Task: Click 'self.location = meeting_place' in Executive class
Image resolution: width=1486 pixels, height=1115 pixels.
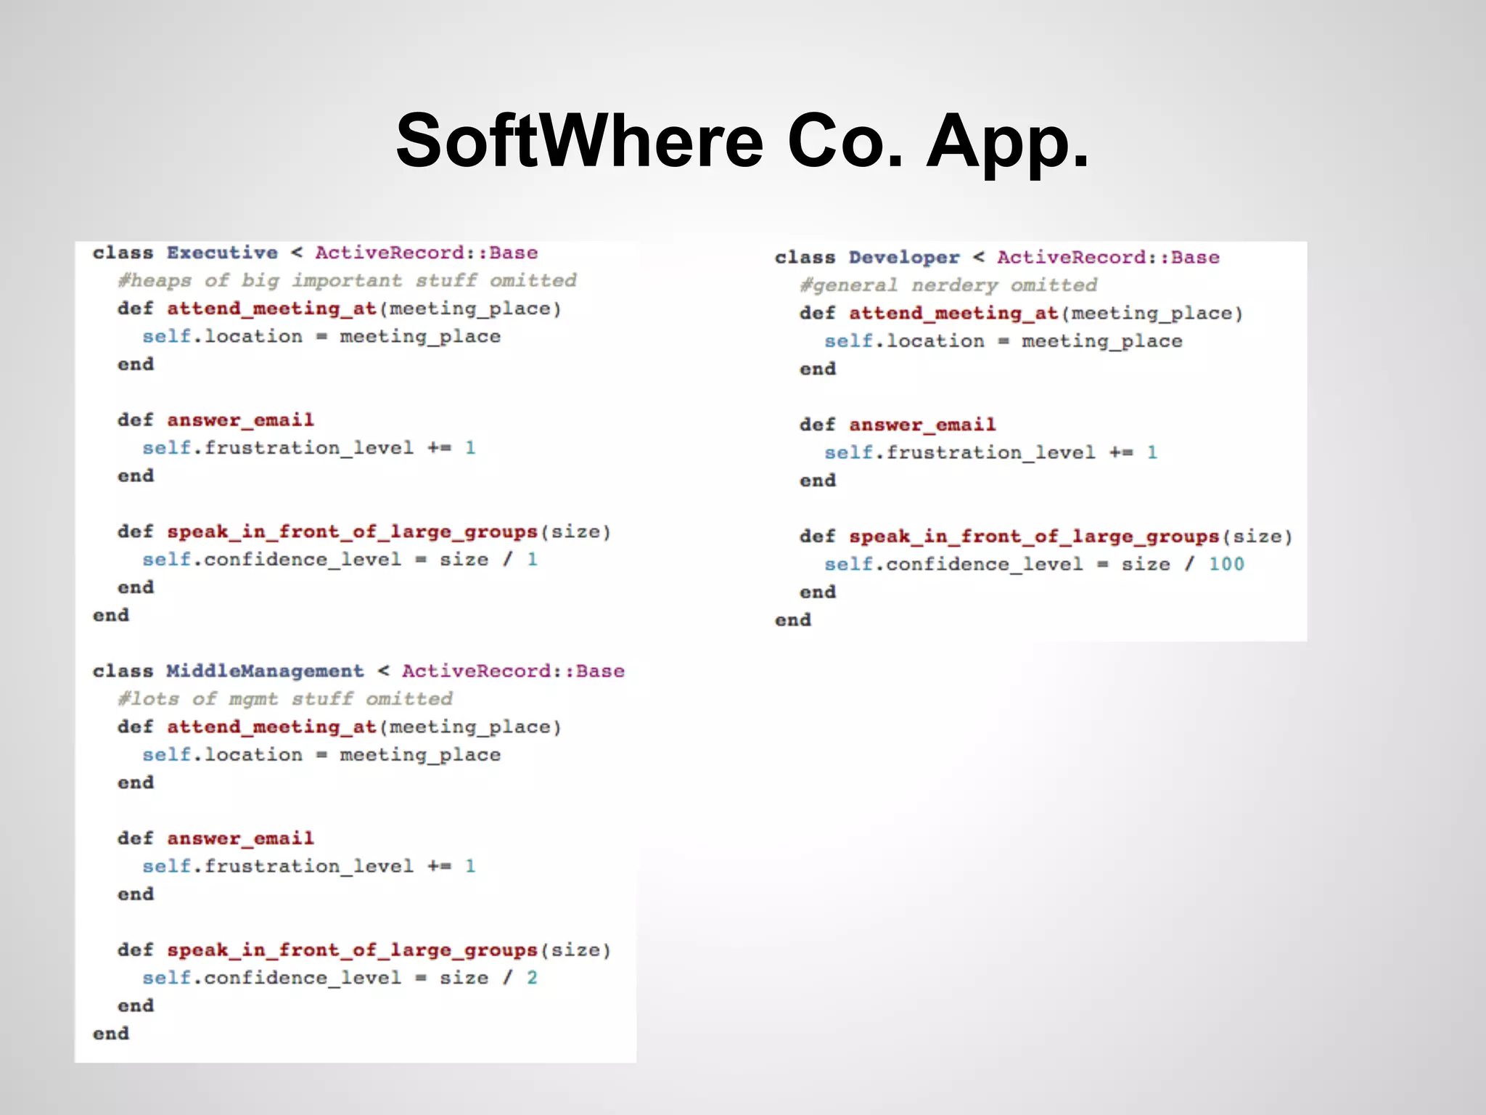Action: click(321, 337)
